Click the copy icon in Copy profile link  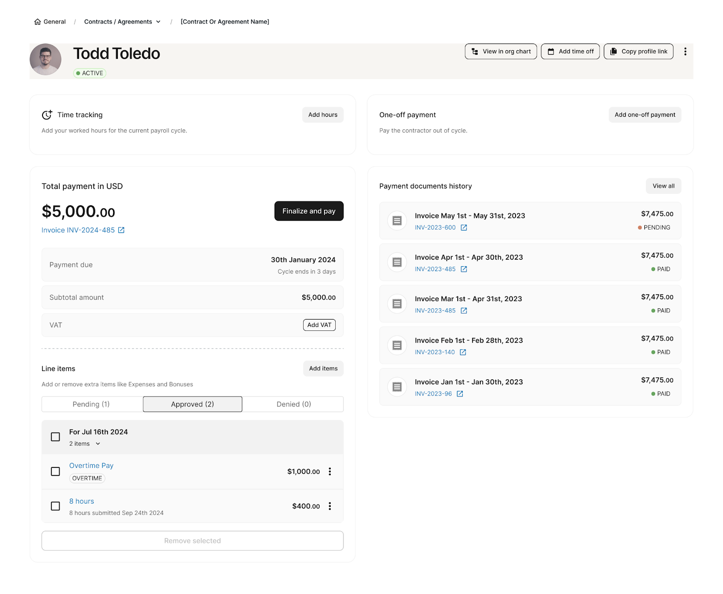coord(614,52)
